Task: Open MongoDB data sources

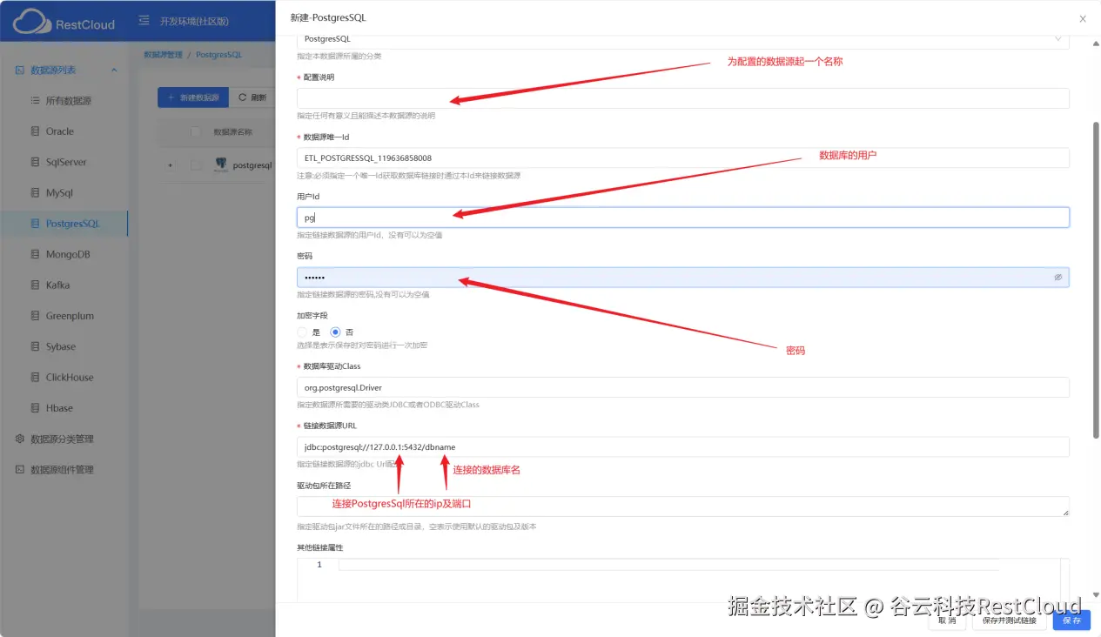Action: point(68,254)
